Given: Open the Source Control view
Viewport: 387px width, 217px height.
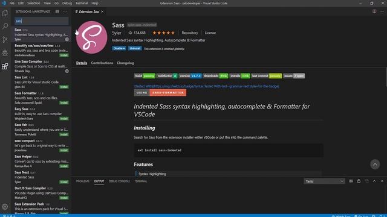Looking at the screenshot, I should [5, 39].
